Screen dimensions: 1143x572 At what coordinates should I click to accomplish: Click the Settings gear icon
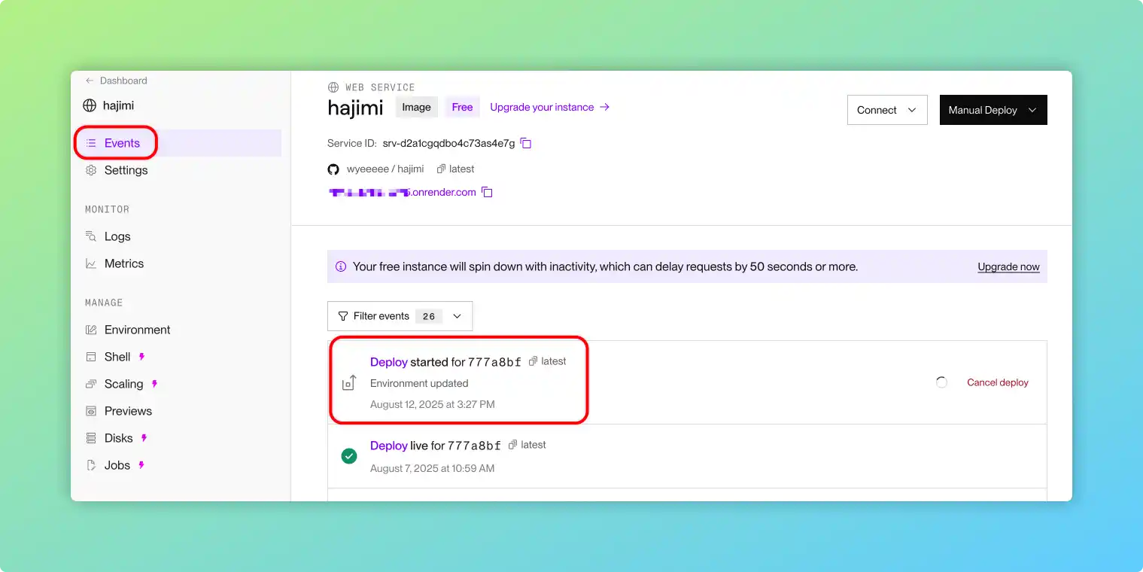click(91, 170)
